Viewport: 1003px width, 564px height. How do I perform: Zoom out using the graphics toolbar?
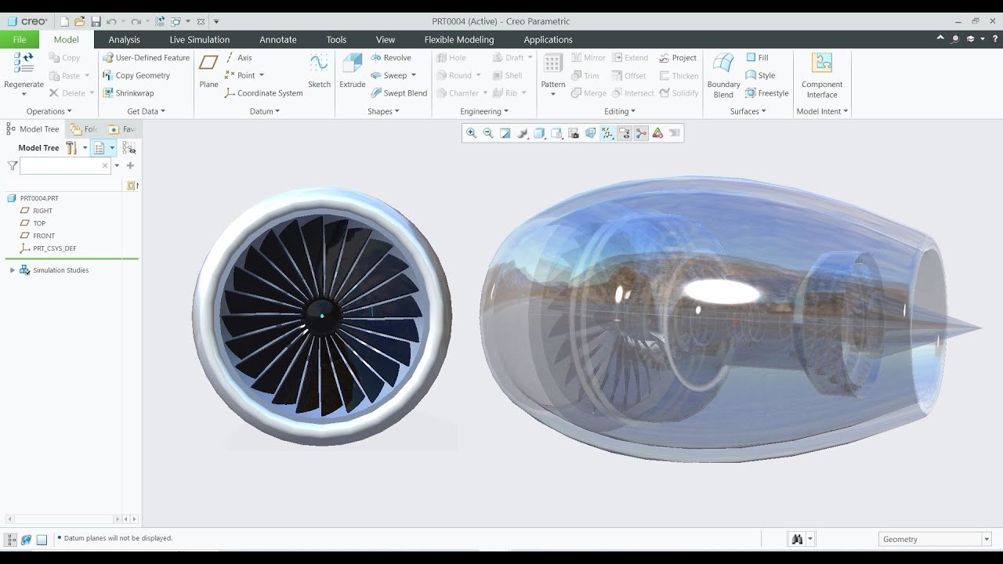(488, 133)
